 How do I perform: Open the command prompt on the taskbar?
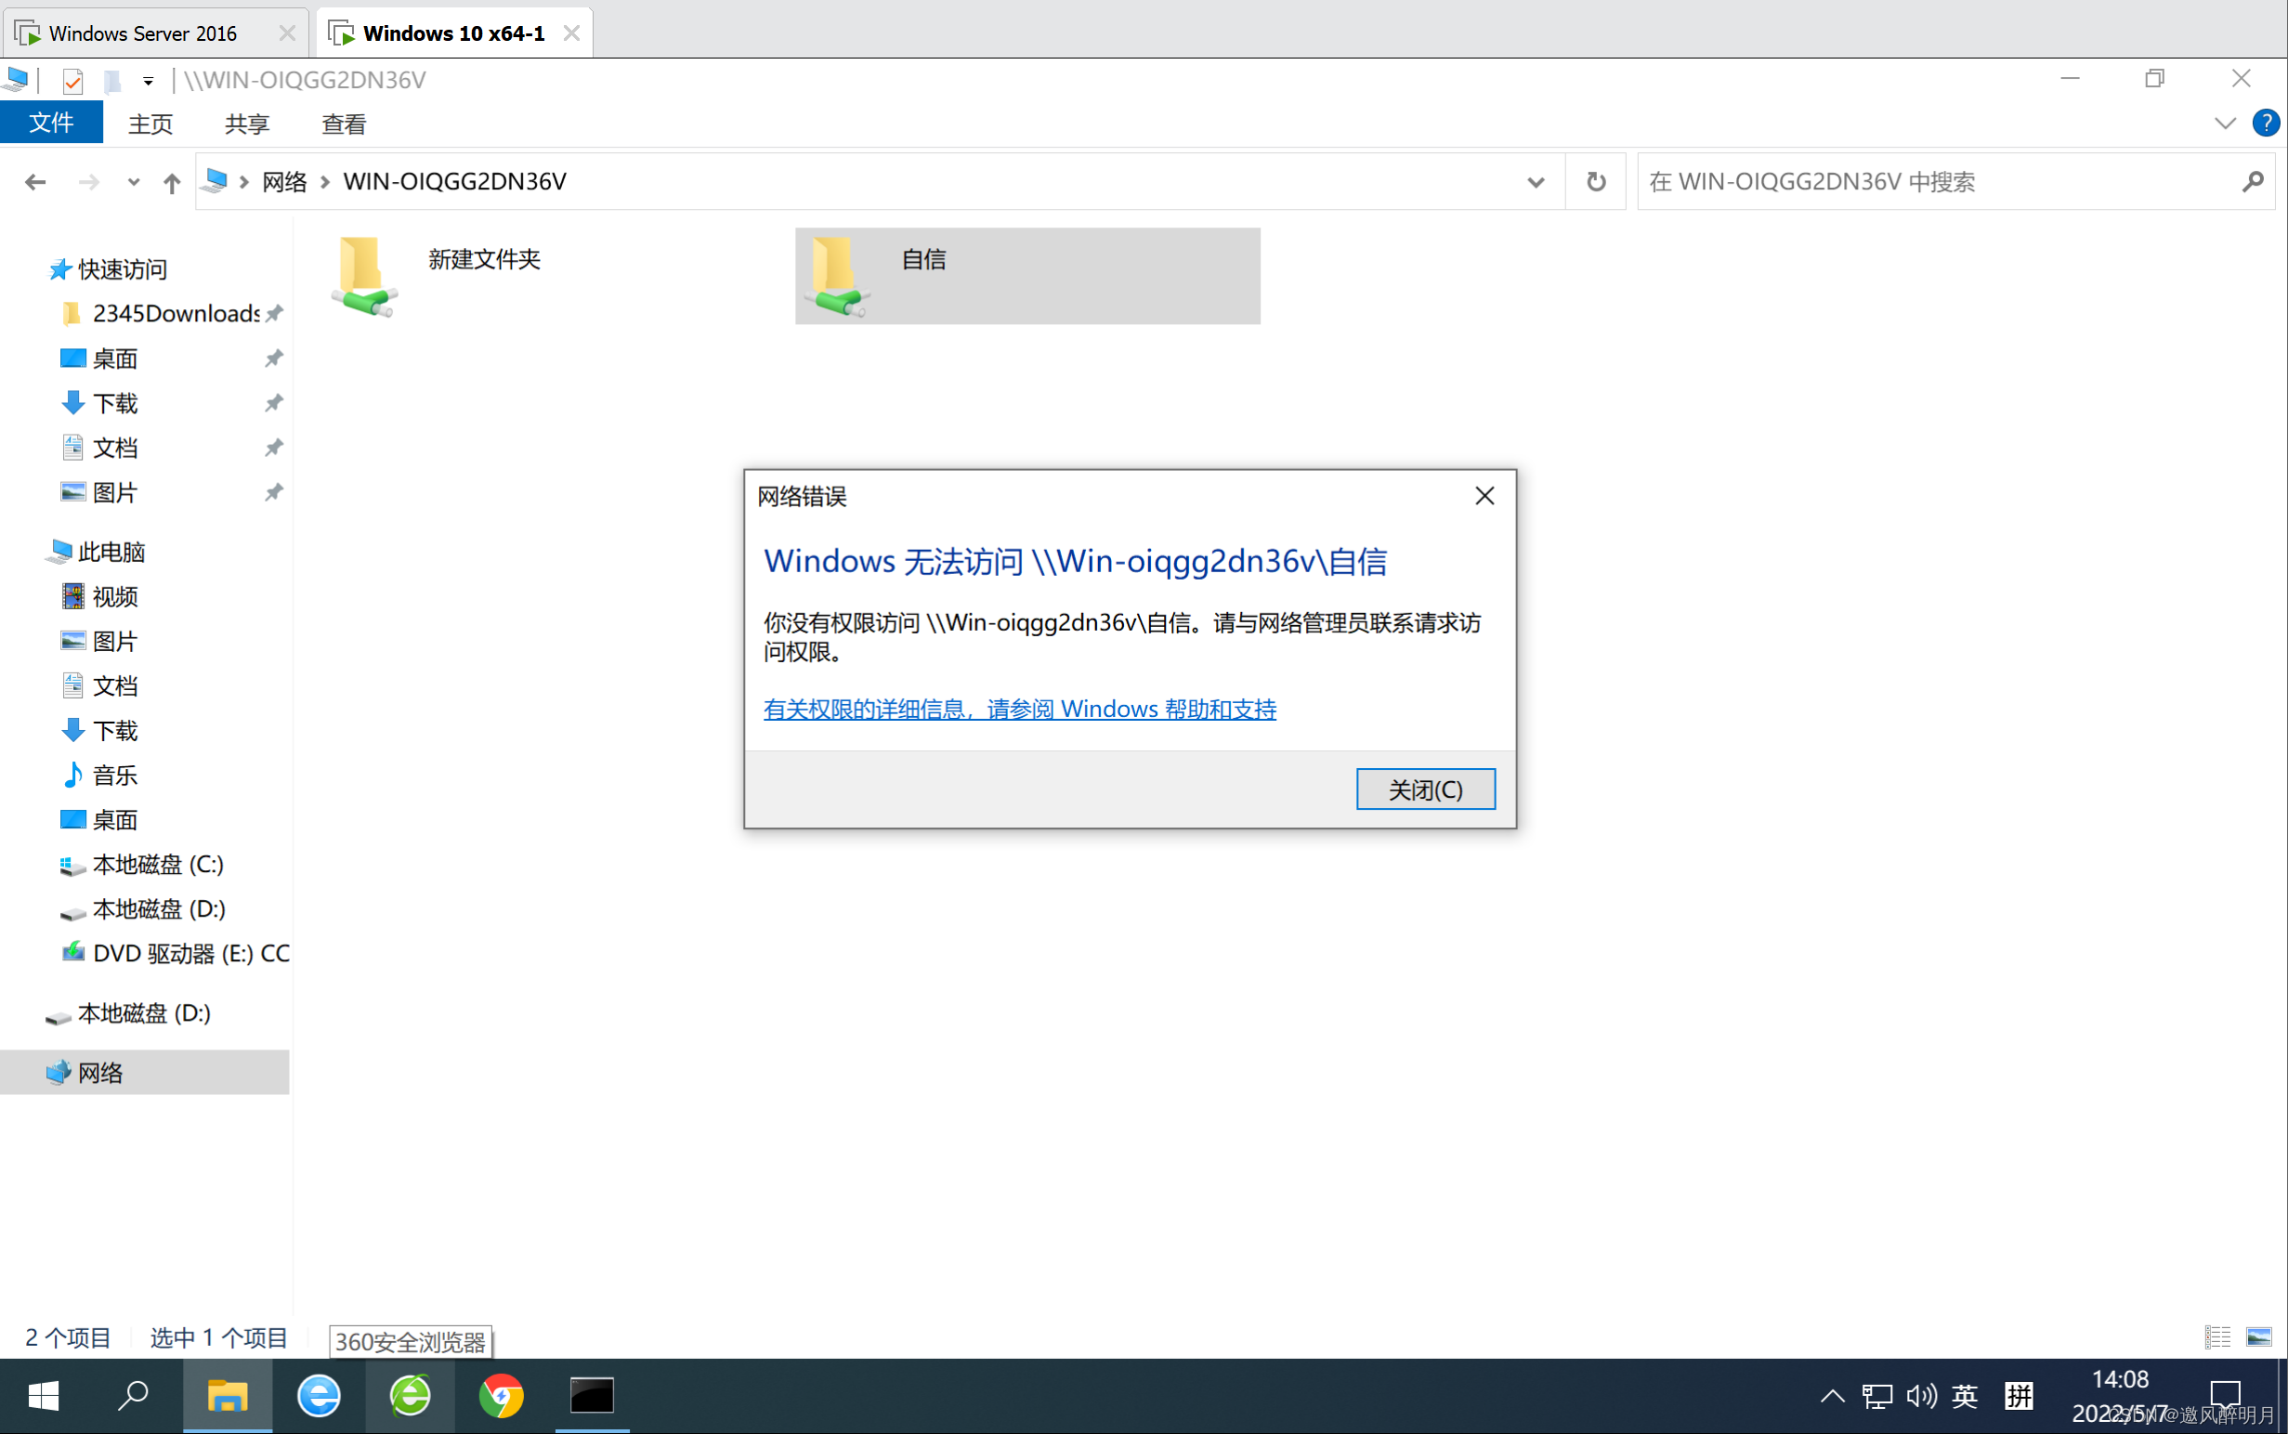[x=592, y=1395]
